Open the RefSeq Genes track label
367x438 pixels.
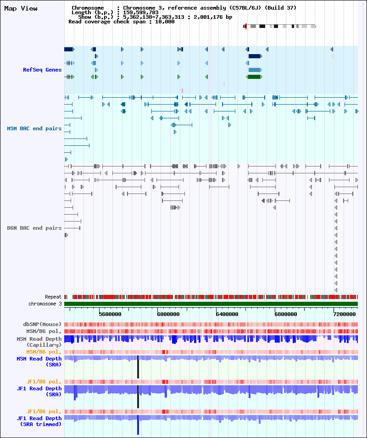pos(42,70)
